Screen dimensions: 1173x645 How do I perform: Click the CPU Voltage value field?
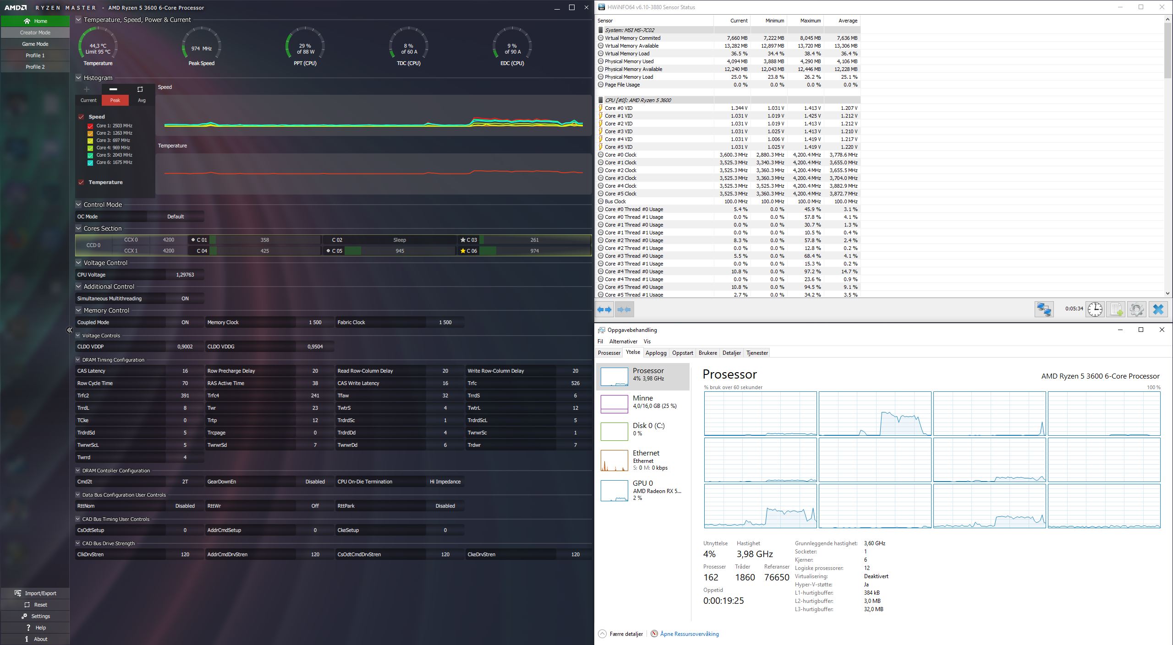(x=185, y=275)
